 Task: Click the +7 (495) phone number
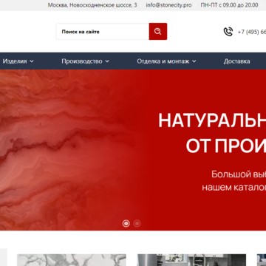pos(252,32)
